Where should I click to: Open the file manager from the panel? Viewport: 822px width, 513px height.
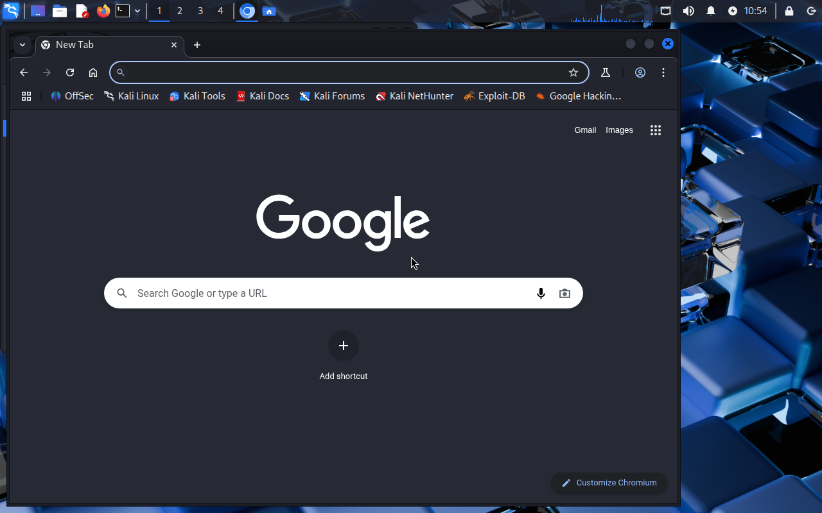[60, 11]
